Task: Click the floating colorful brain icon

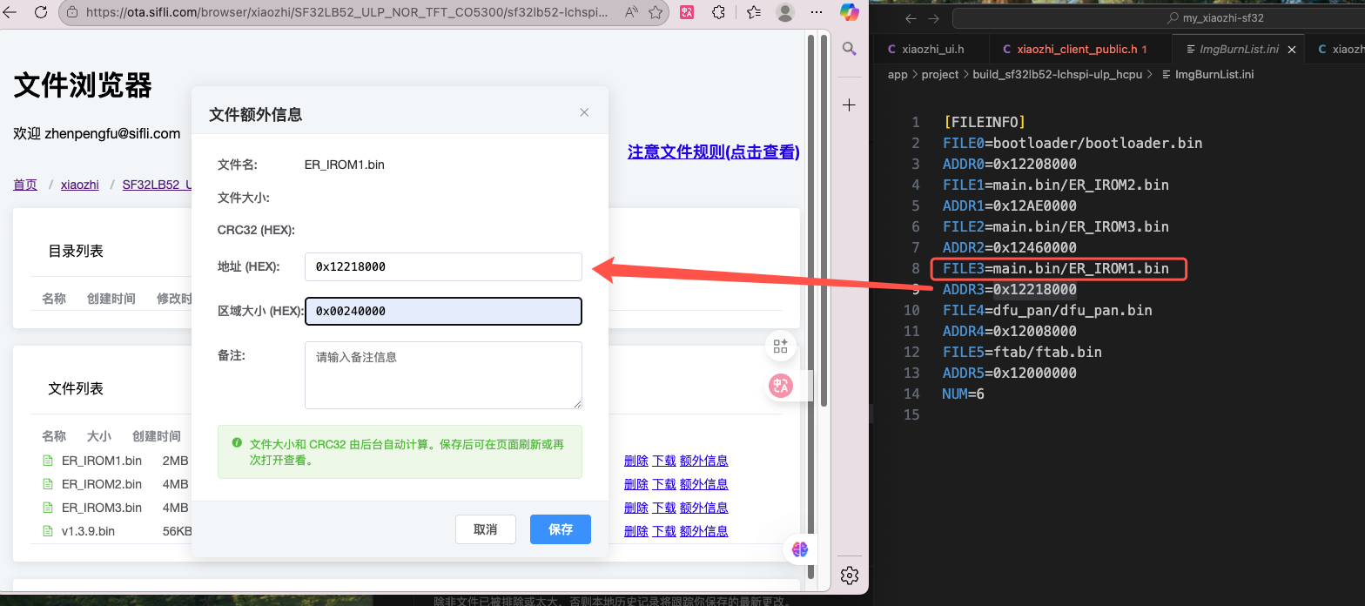Action: pos(800,549)
